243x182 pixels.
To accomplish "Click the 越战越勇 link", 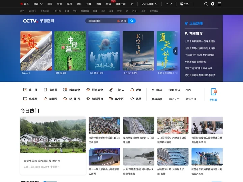I will point(157,99).
